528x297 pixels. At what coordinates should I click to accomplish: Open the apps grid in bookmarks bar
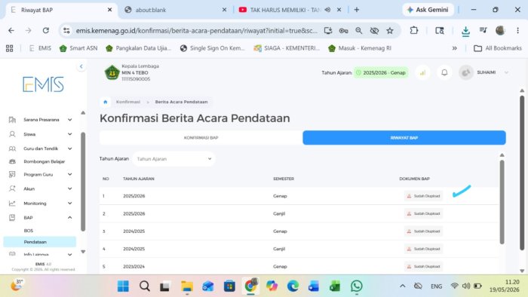click(x=9, y=48)
